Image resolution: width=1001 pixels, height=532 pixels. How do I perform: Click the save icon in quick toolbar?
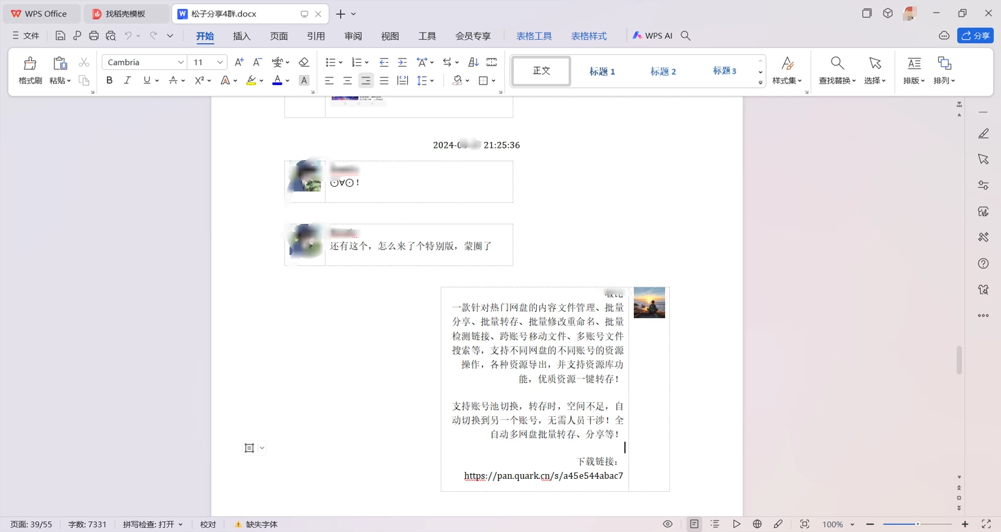point(60,36)
